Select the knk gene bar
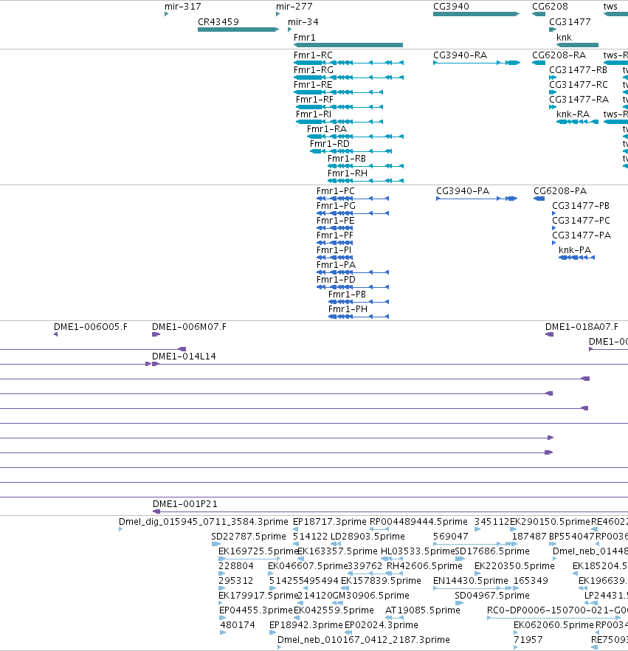 577,45
